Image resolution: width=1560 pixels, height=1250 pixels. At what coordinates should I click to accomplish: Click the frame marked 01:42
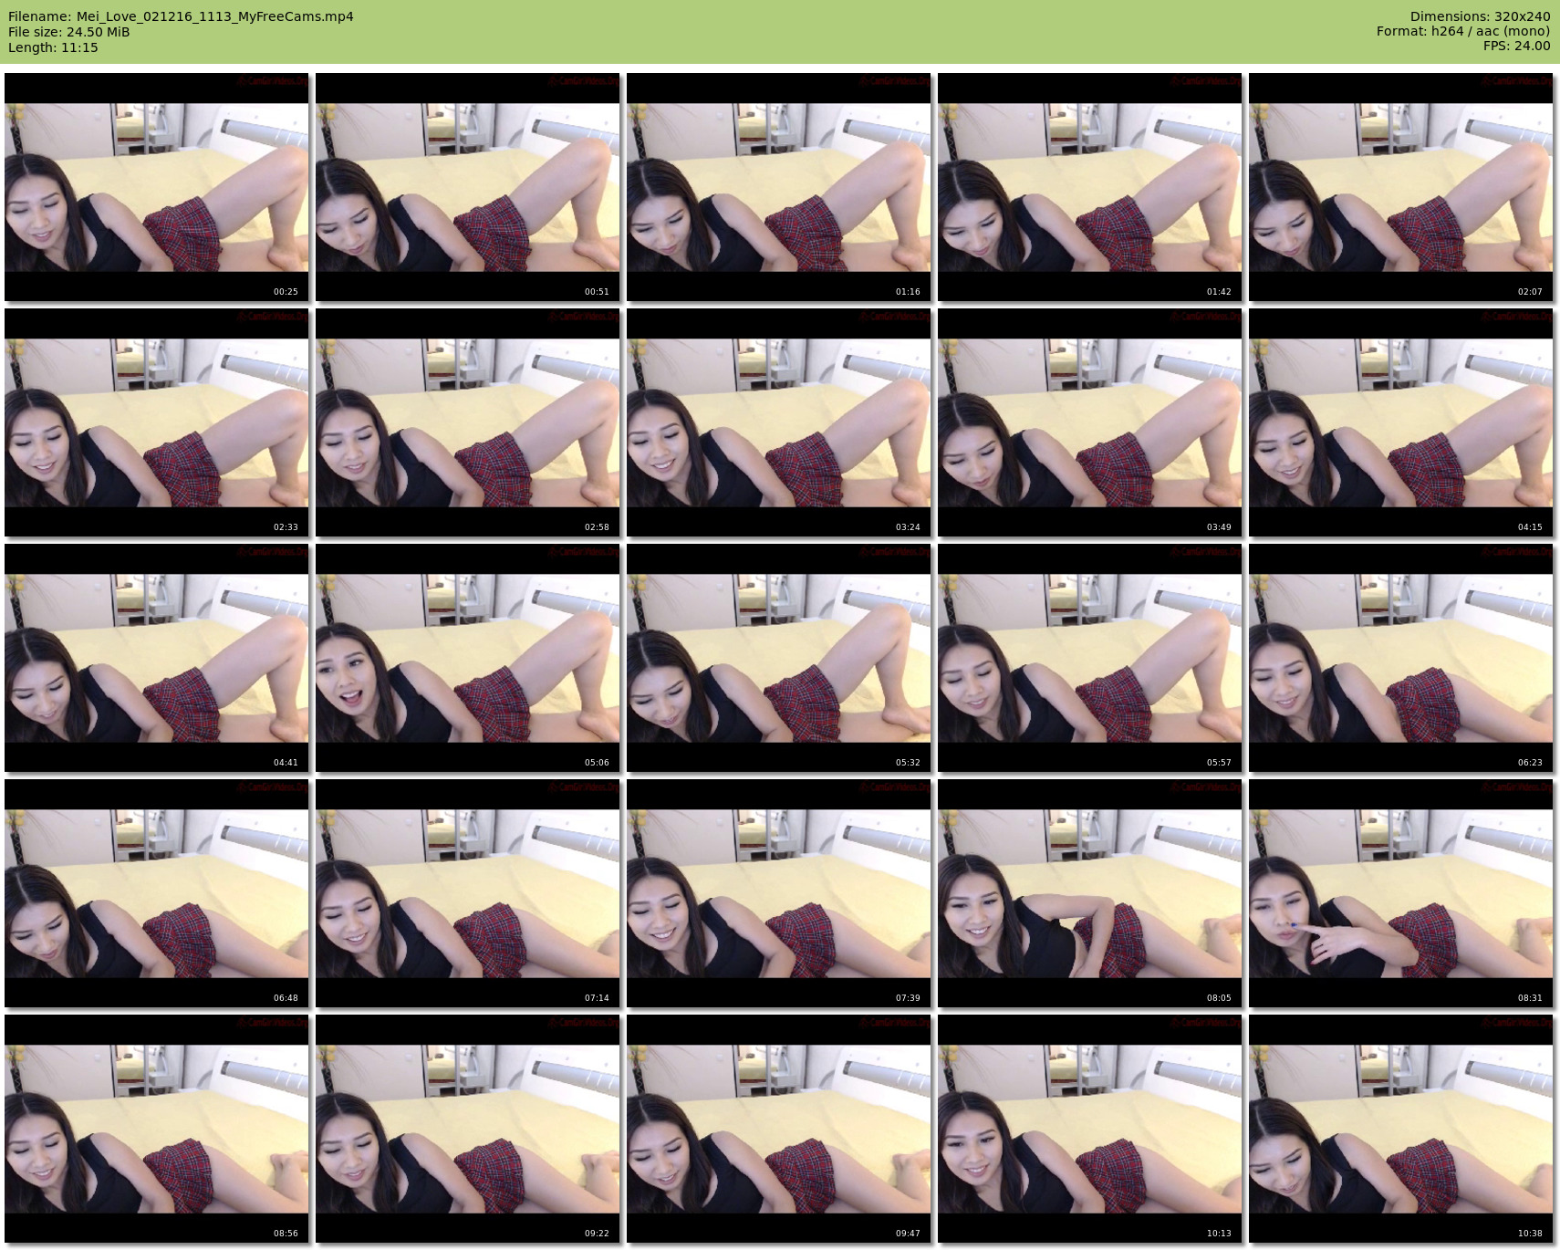pyautogui.click(x=1090, y=187)
